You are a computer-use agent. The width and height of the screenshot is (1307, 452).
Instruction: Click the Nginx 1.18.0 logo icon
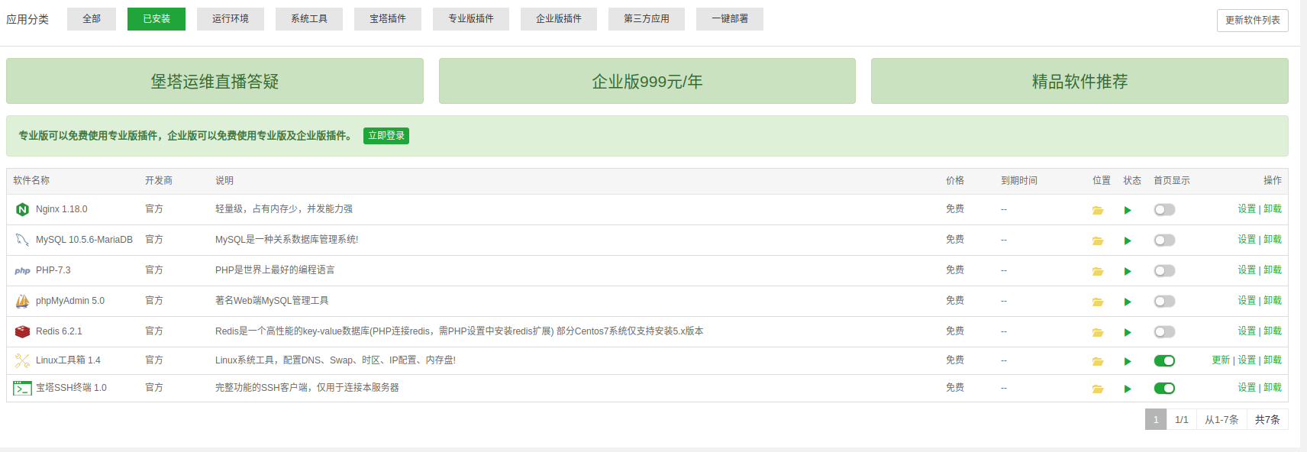pyautogui.click(x=22, y=209)
